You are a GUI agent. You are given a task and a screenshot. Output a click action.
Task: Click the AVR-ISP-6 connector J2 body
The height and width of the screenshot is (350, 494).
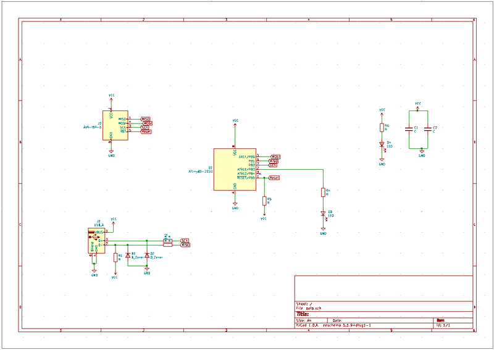click(115, 125)
